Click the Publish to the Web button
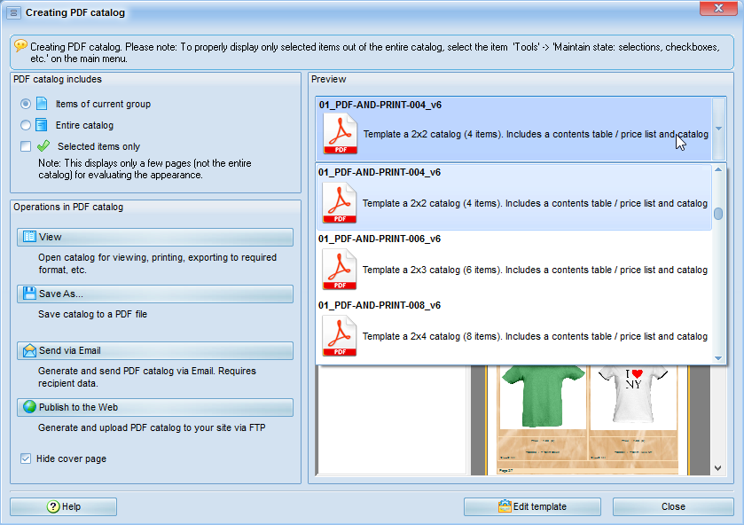The image size is (744, 525). point(155,407)
